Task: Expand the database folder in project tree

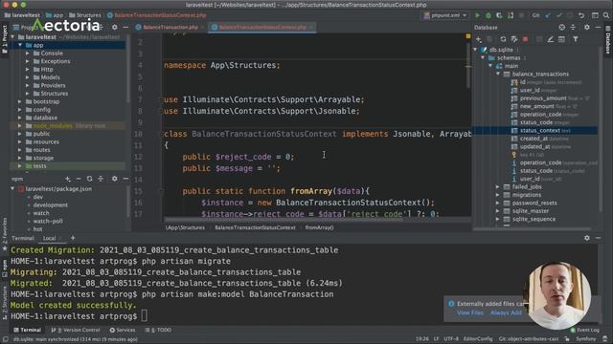Action: tap(20, 118)
